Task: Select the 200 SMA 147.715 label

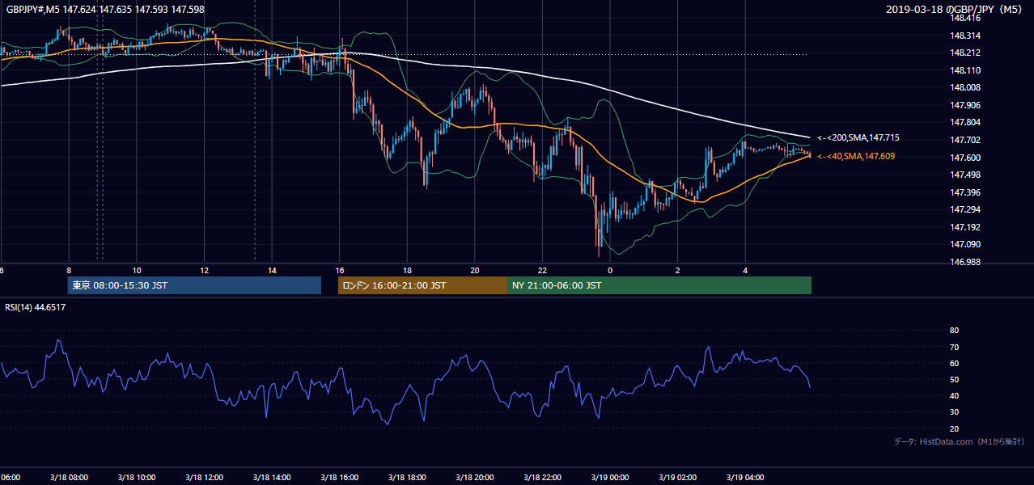Action: click(858, 138)
